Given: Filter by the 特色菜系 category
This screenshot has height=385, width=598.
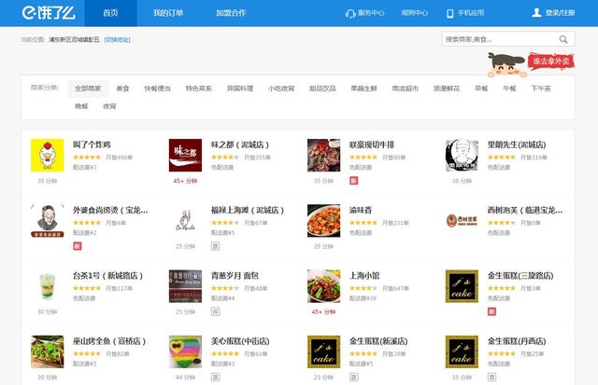Looking at the screenshot, I should 199,89.
